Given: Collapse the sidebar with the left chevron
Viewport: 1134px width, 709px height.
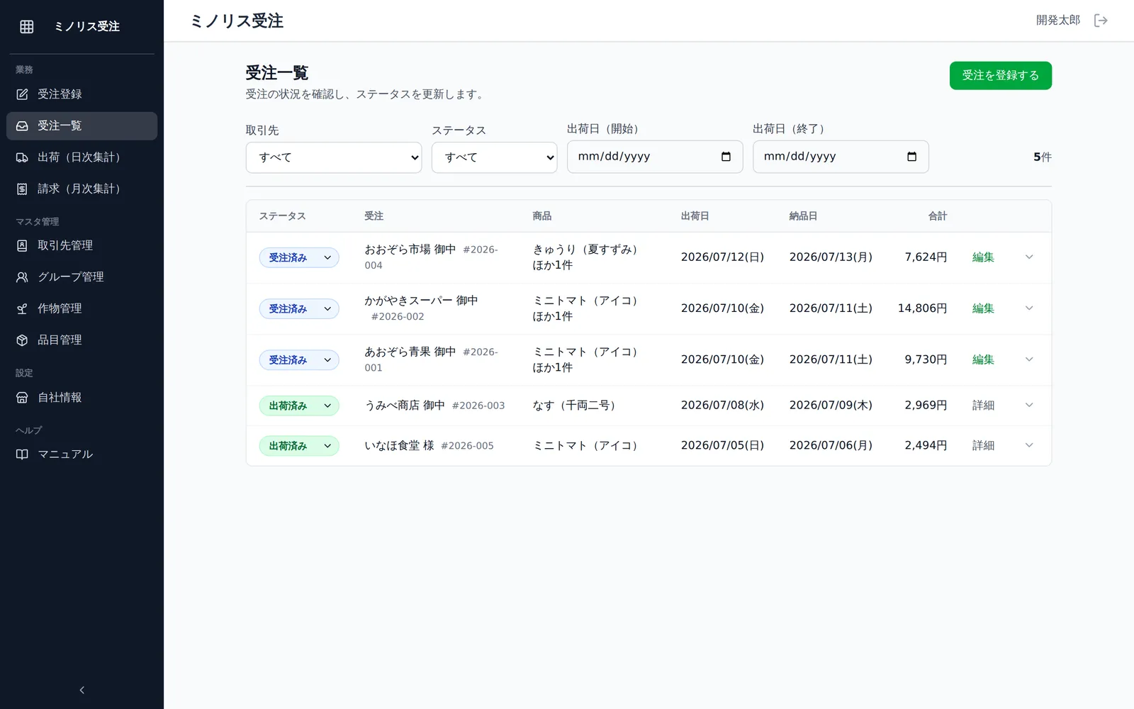Looking at the screenshot, I should [x=82, y=690].
